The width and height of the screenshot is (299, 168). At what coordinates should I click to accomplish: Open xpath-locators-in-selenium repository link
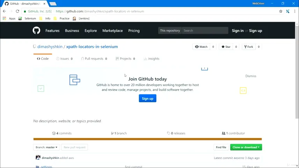[x=92, y=47]
